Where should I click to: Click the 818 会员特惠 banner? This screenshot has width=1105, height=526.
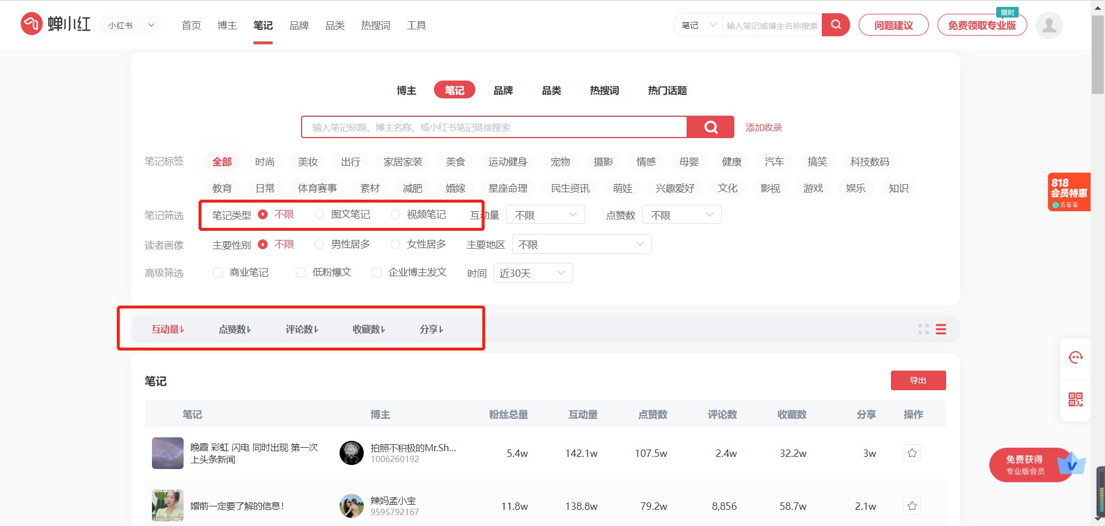click(x=1069, y=192)
